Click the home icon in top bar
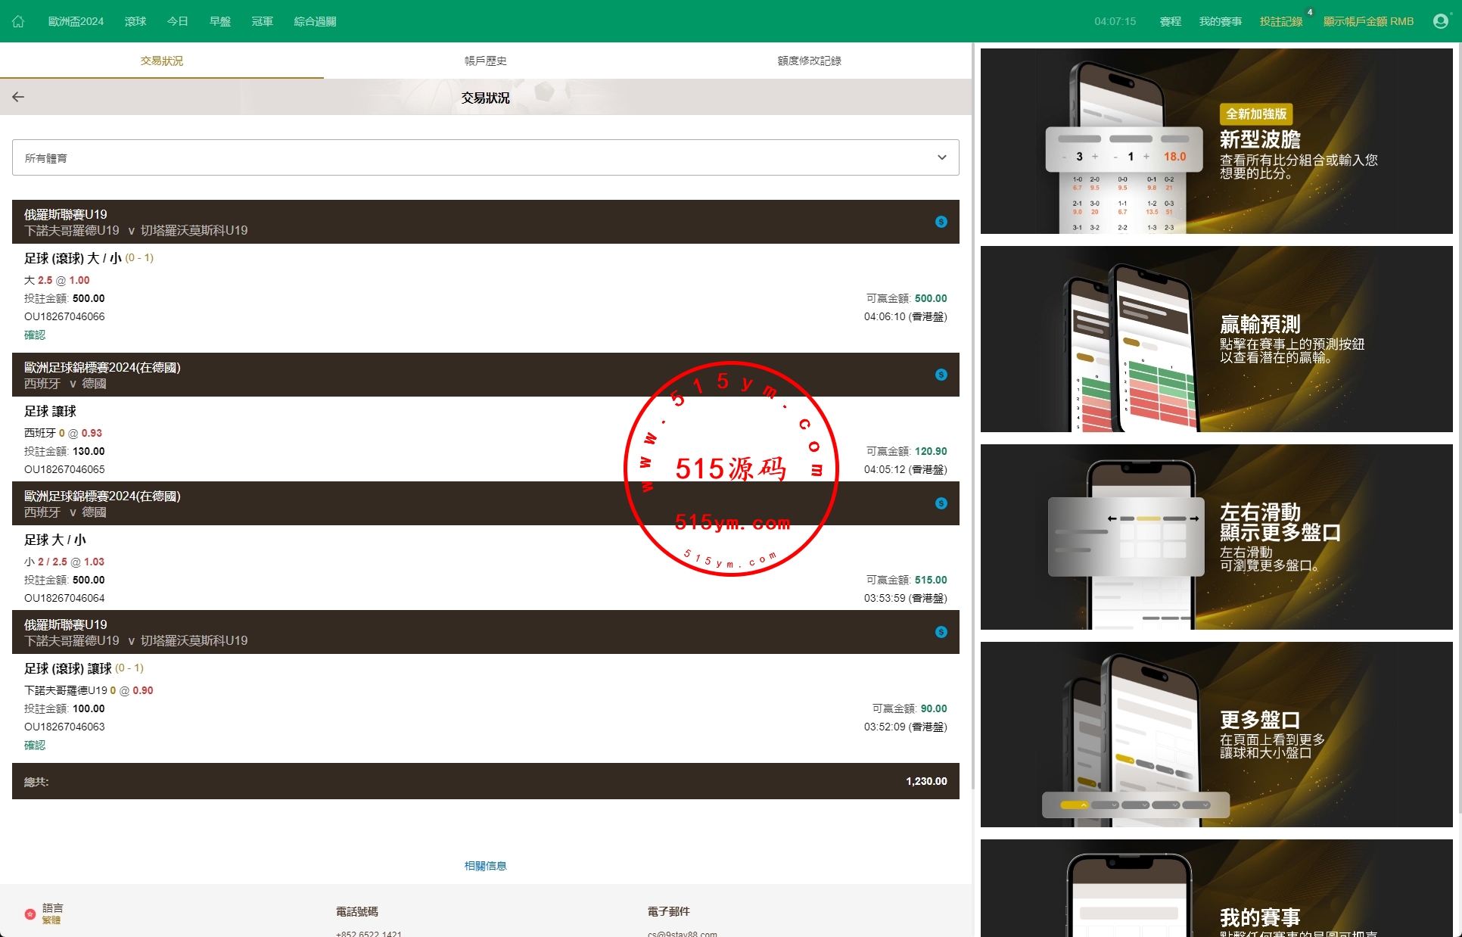The width and height of the screenshot is (1462, 937). pyautogui.click(x=18, y=21)
